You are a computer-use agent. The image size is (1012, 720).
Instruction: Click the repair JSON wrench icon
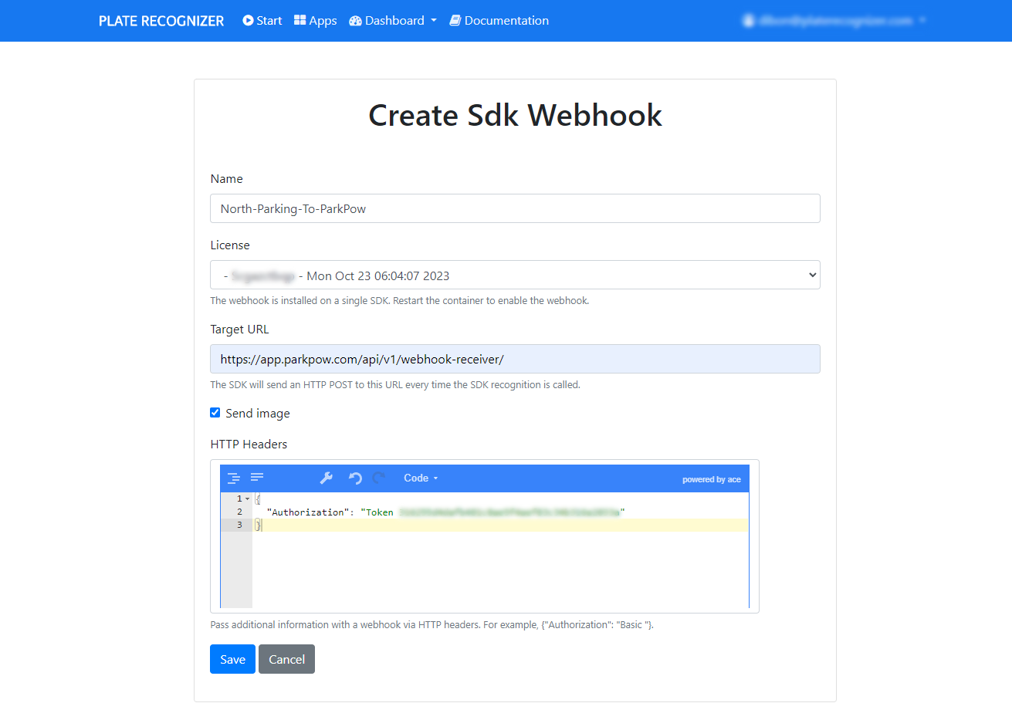point(327,478)
